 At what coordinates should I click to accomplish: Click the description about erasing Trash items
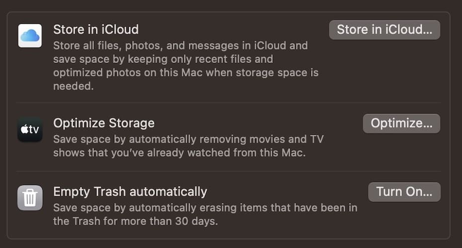[x=205, y=214]
